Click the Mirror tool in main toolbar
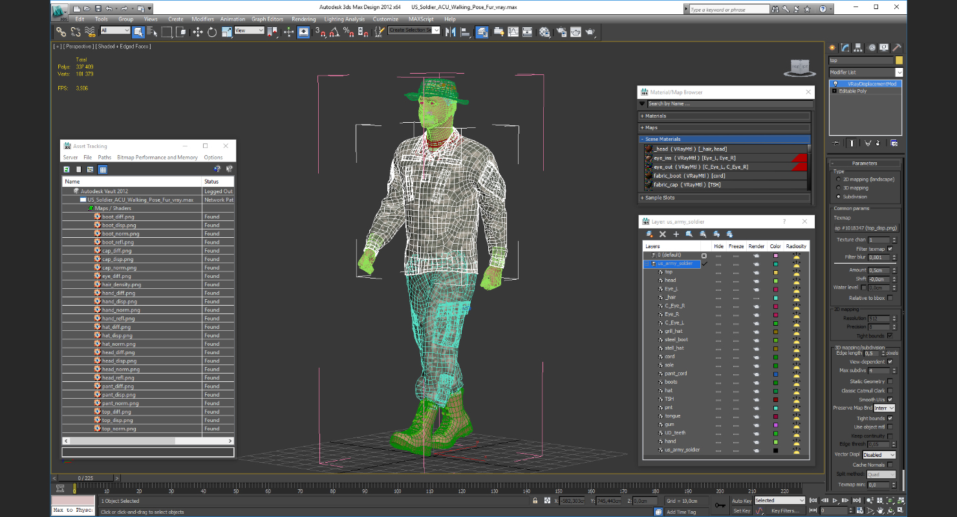 [450, 32]
